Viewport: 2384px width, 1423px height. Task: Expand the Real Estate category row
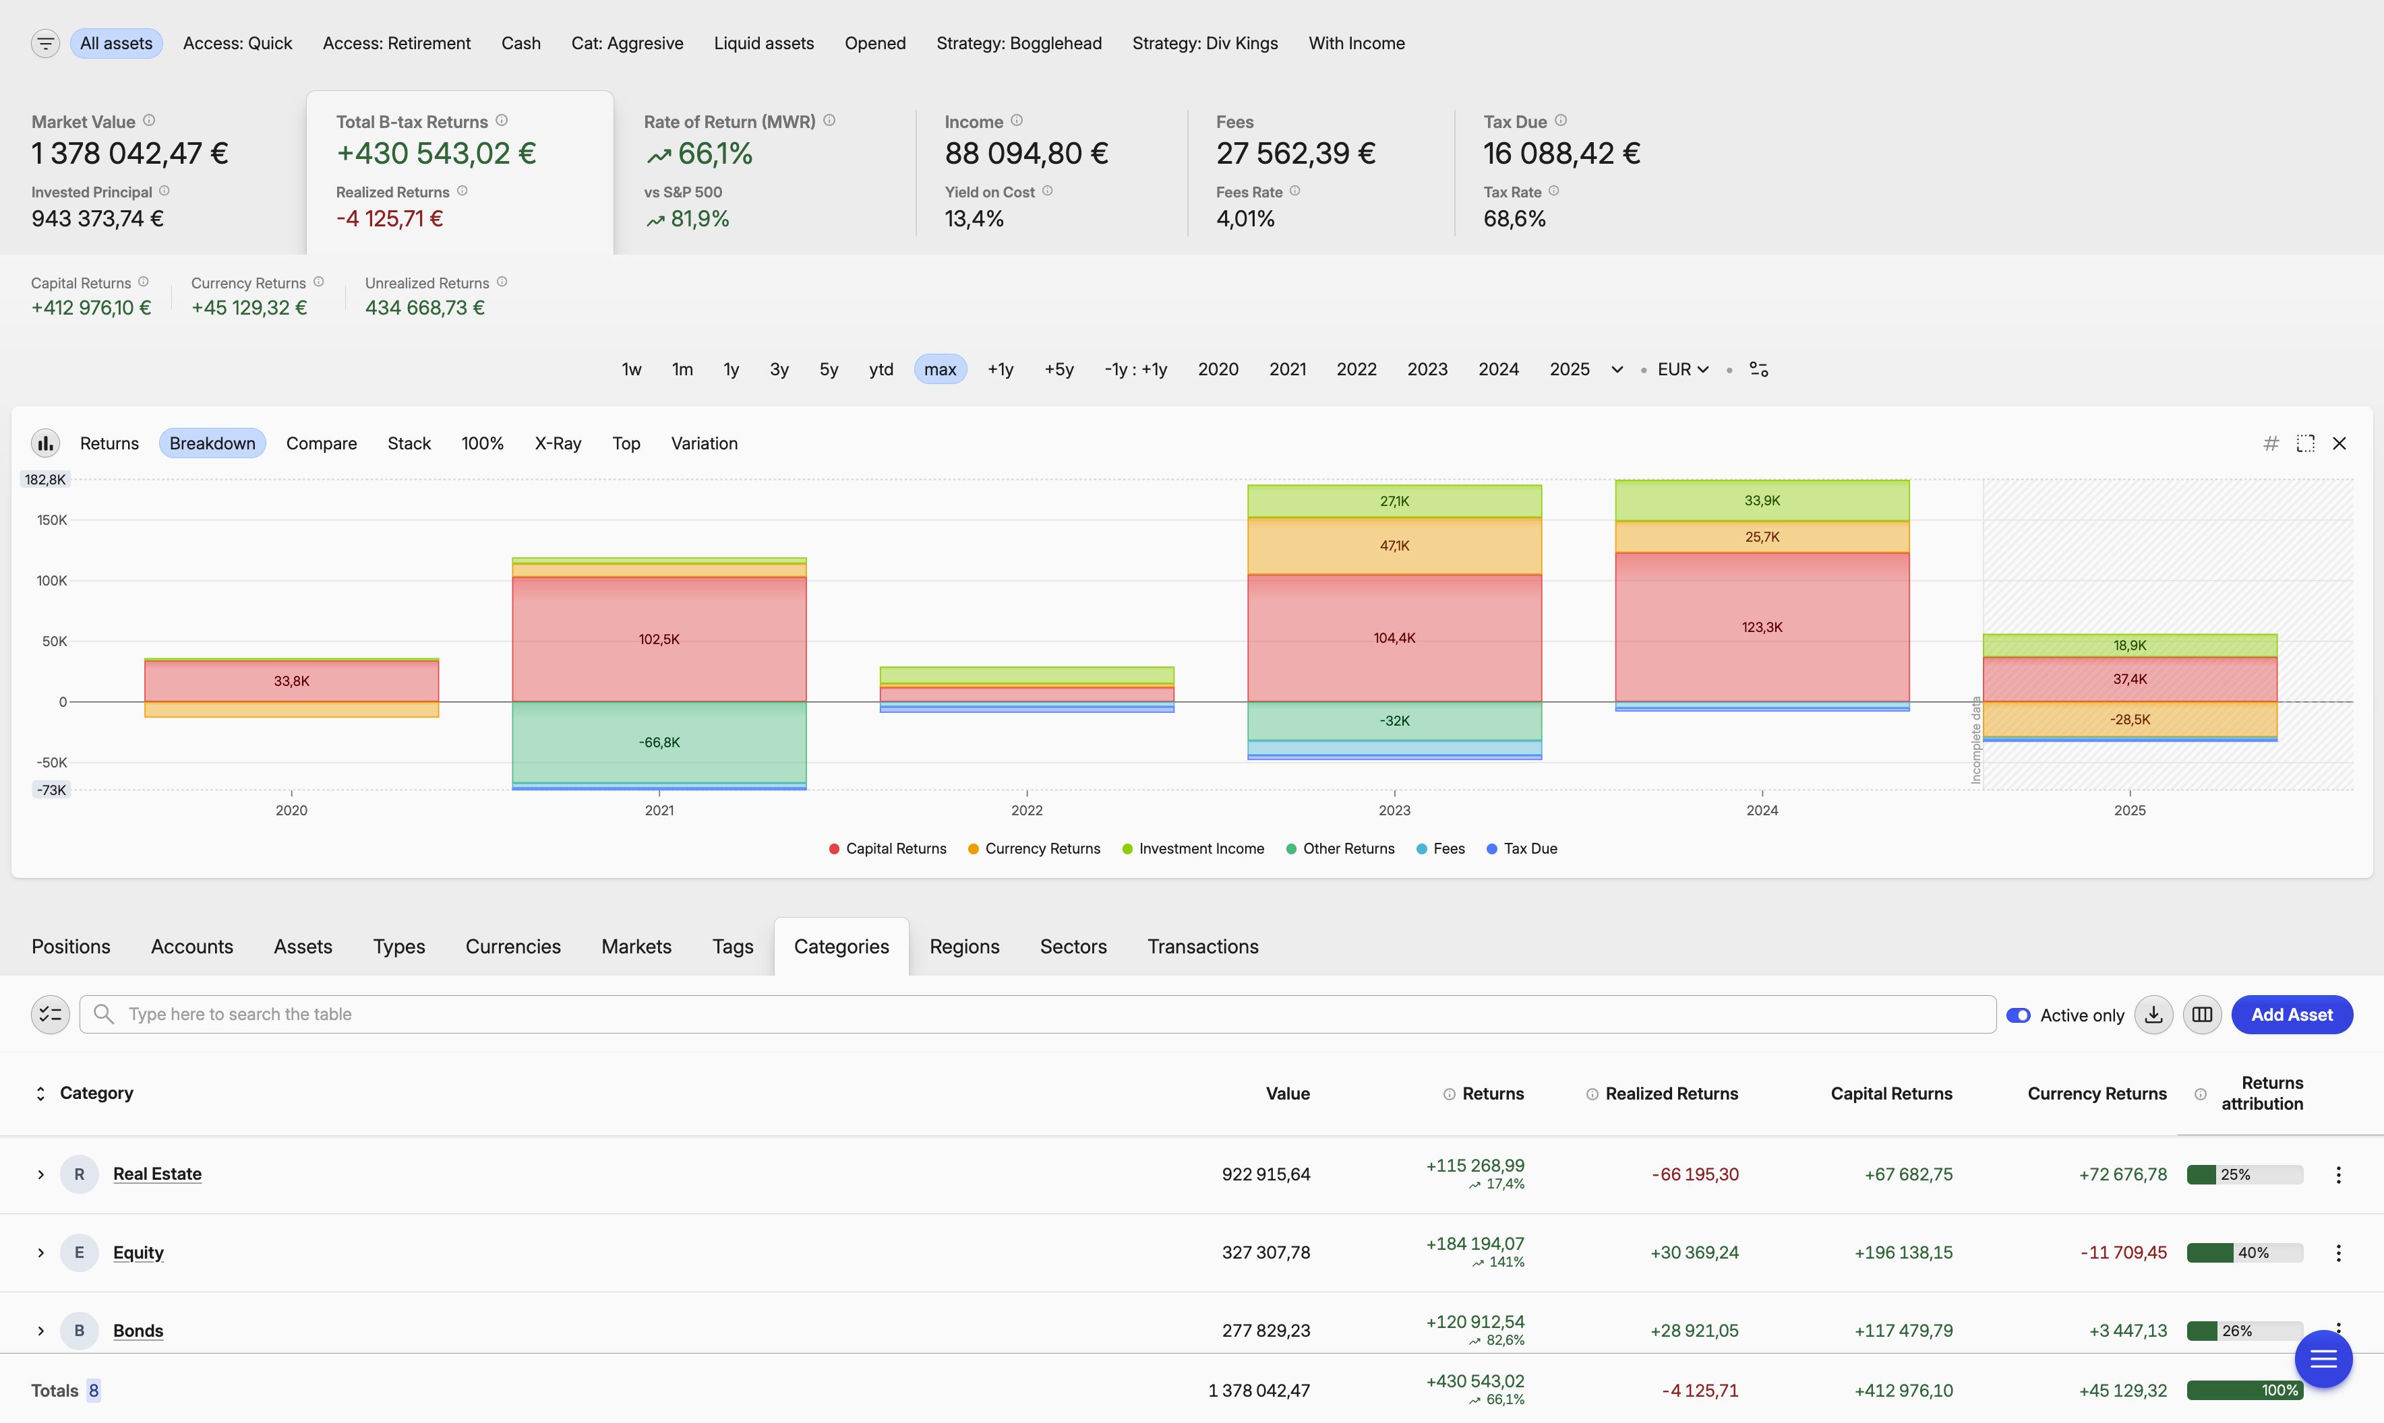[x=40, y=1174]
